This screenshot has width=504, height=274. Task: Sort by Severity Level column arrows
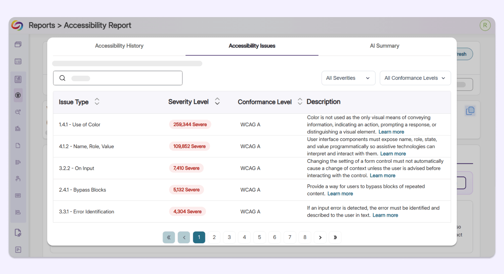[x=217, y=101]
